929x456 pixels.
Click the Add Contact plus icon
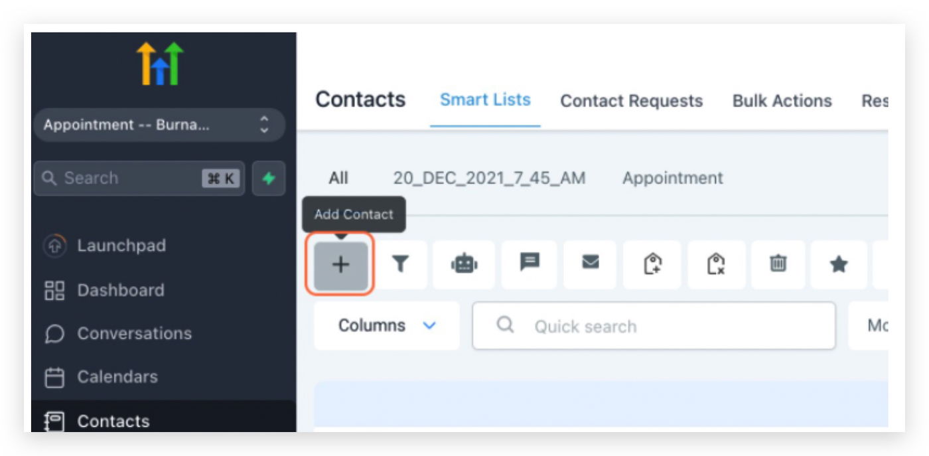[x=340, y=265]
